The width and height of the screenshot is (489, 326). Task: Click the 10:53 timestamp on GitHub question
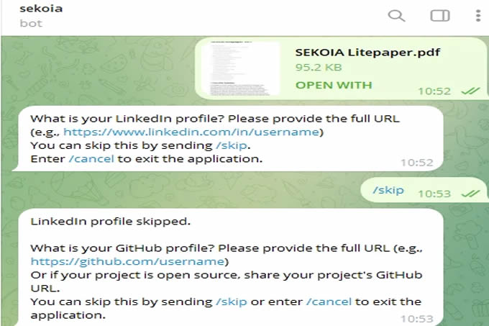417,319
